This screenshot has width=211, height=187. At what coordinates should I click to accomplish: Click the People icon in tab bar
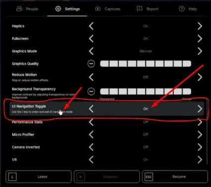(x=19, y=9)
